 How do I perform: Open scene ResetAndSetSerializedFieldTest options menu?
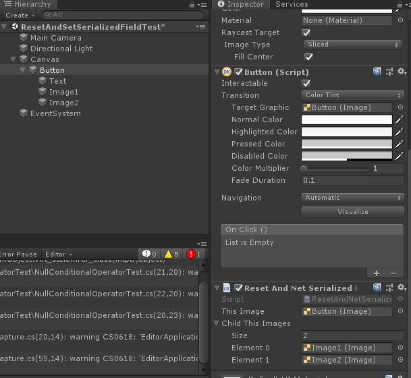point(200,26)
